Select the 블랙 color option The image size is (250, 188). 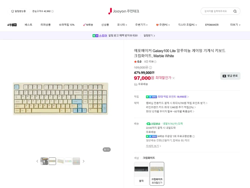coord(141,174)
